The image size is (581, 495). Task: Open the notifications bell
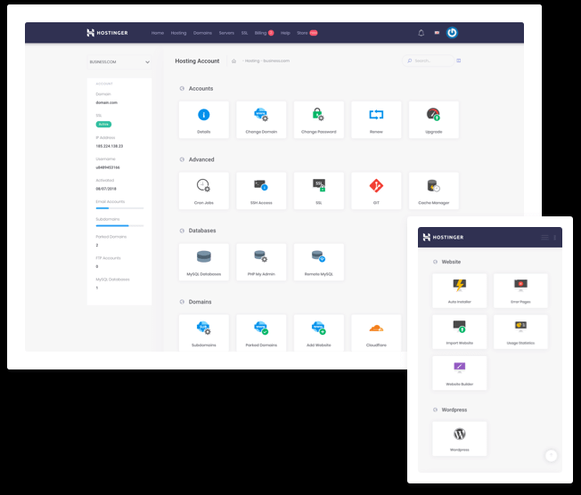point(421,33)
